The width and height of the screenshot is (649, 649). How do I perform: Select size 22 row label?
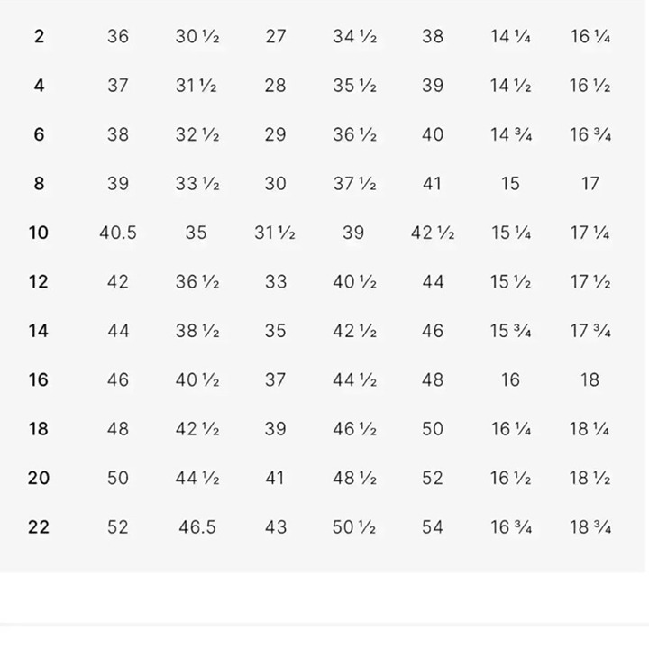pyautogui.click(x=39, y=527)
